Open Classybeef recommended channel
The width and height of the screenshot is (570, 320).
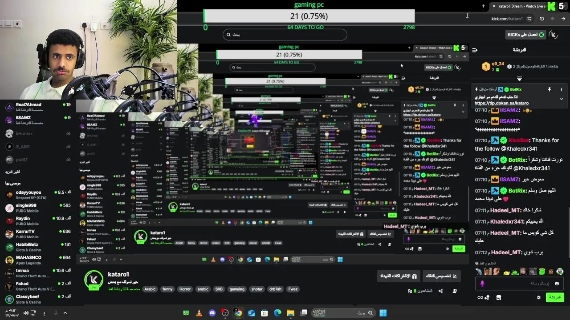38,299
